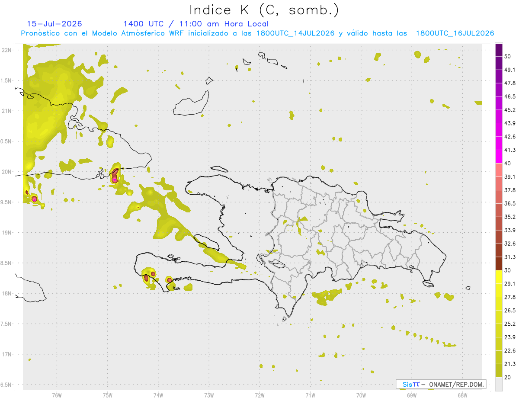The image size is (519, 401).
Task: Click the color scale value '31.3'
Action: [x=509, y=257]
